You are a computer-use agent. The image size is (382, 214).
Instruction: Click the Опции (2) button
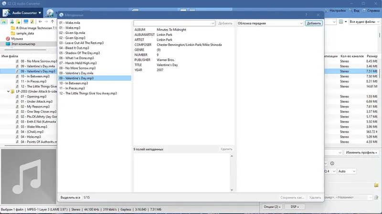pyautogui.click(x=272, y=207)
